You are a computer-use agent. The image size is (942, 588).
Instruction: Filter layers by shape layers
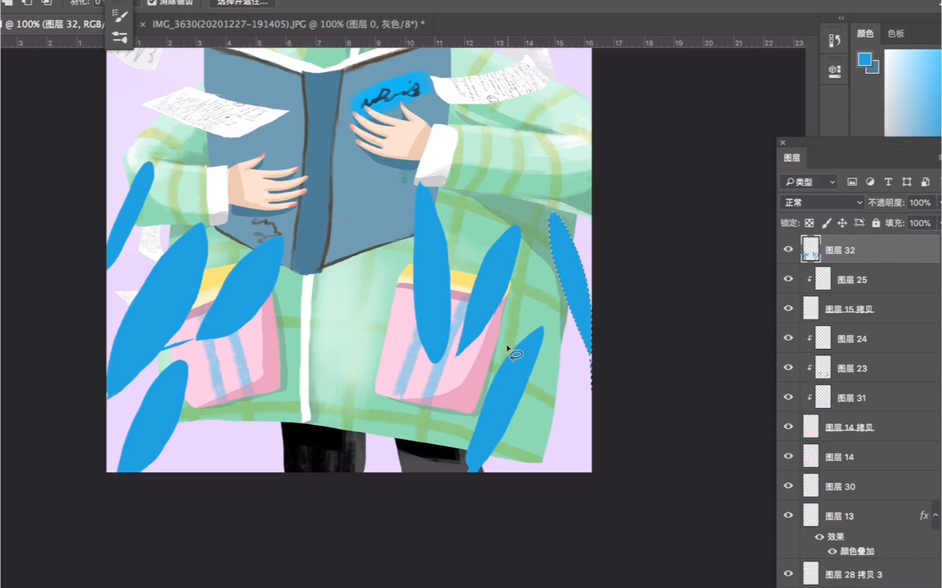pos(907,182)
